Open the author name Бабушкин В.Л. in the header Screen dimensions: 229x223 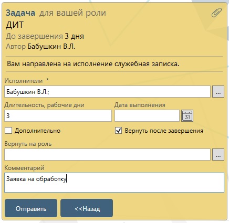51,46
